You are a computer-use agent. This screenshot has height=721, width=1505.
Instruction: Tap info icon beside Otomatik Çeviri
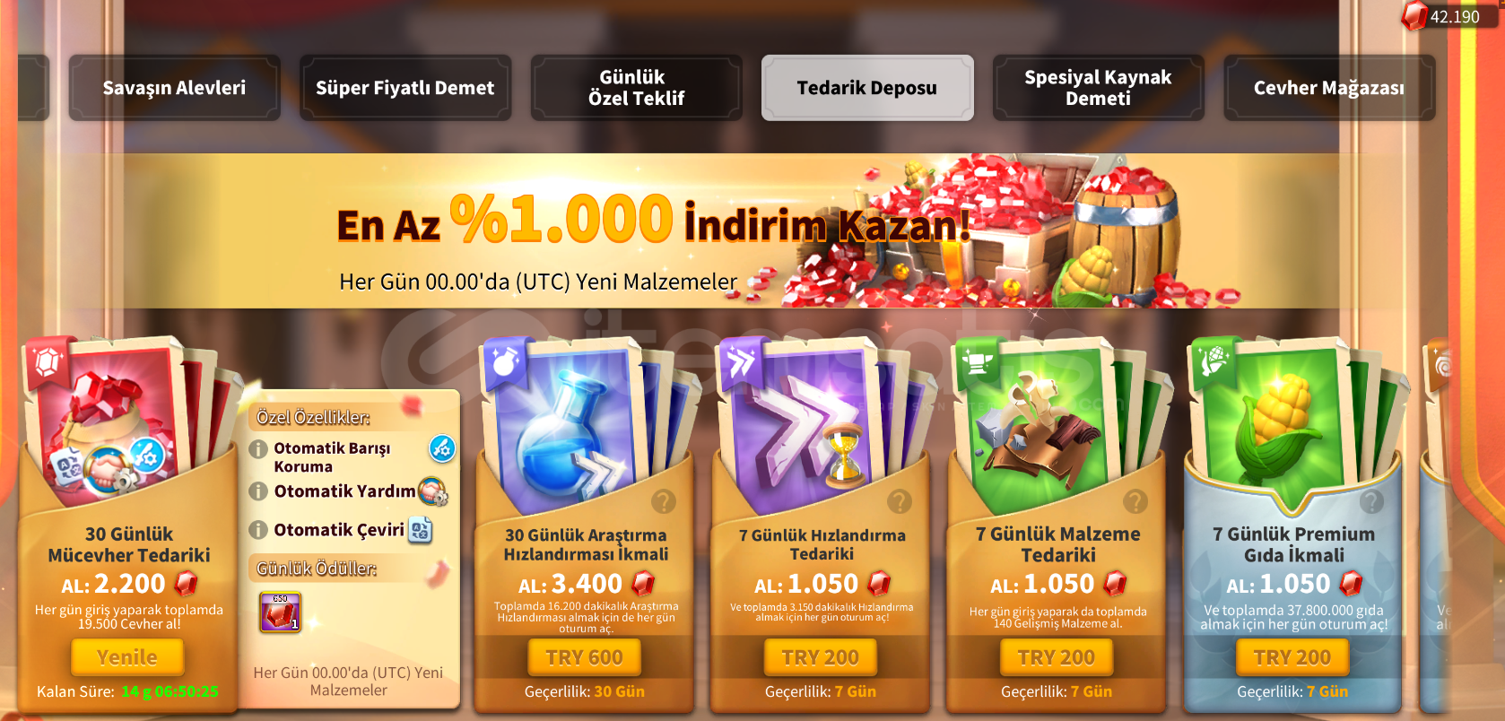[x=258, y=530]
